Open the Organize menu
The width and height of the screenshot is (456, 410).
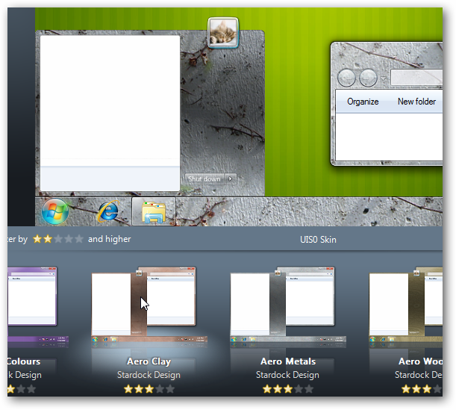pos(362,102)
